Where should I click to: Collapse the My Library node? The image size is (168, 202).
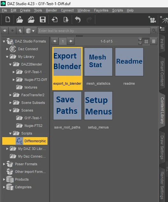pos(7,57)
